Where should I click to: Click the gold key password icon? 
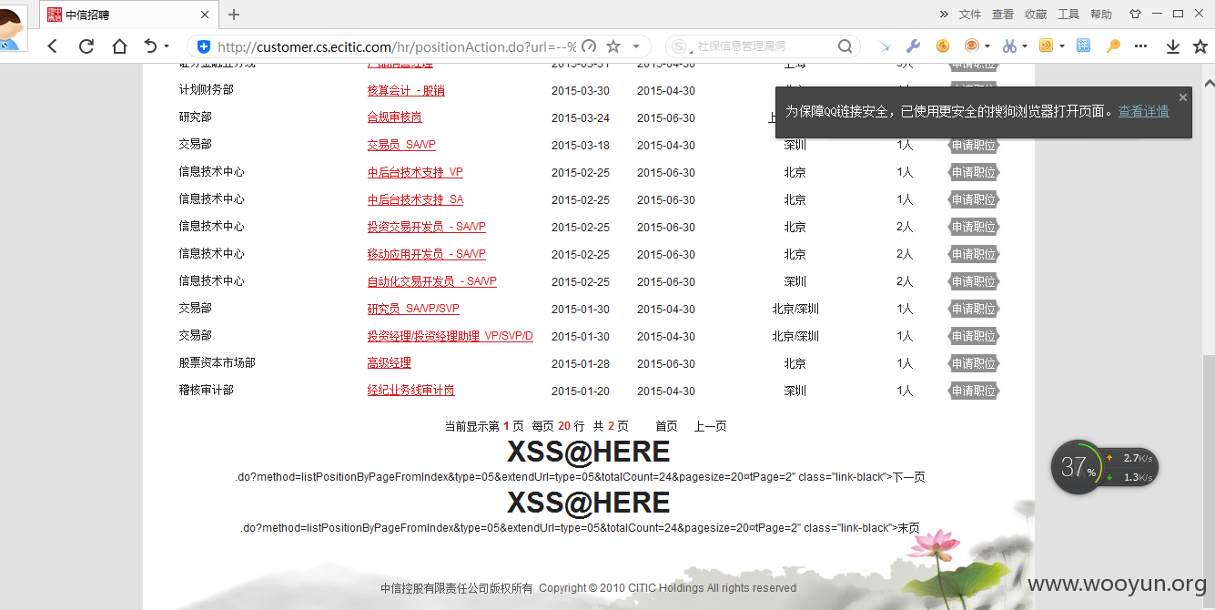pyautogui.click(x=1112, y=46)
